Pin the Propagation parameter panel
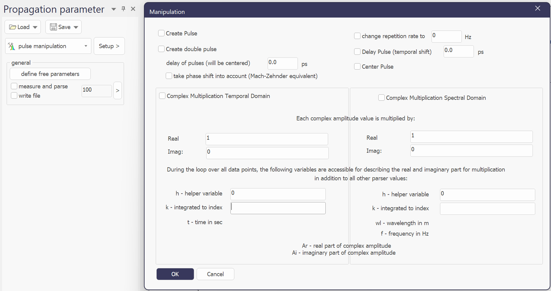The width and height of the screenshot is (551, 291). pyautogui.click(x=123, y=9)
